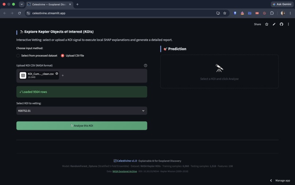This screenshot has width=295, height=185.
Task: Click the Ask Gemini button
Action: [282, 4]
